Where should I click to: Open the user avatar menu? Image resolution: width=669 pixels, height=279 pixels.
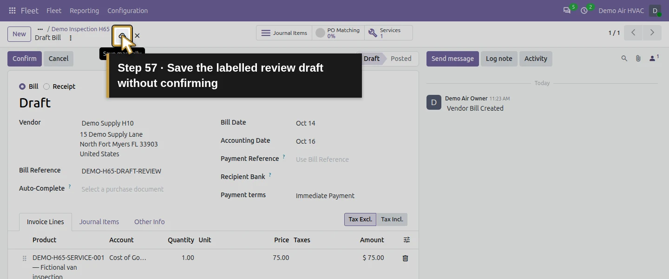coord(655,11)
